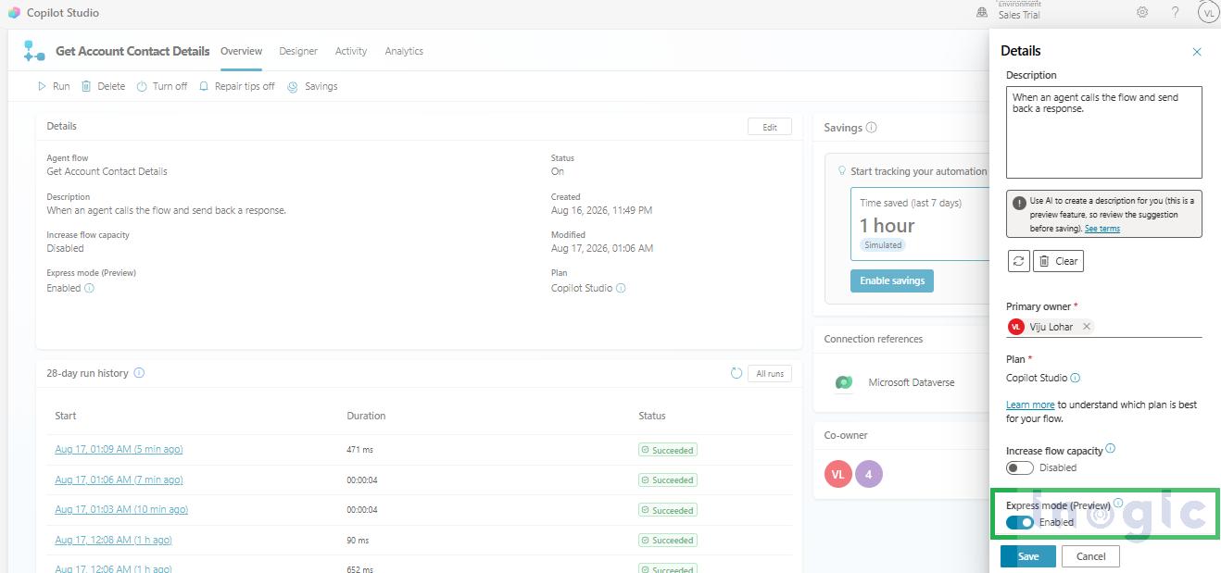
Task: Click info icon next to Savings heading
Action: (872, 128)
